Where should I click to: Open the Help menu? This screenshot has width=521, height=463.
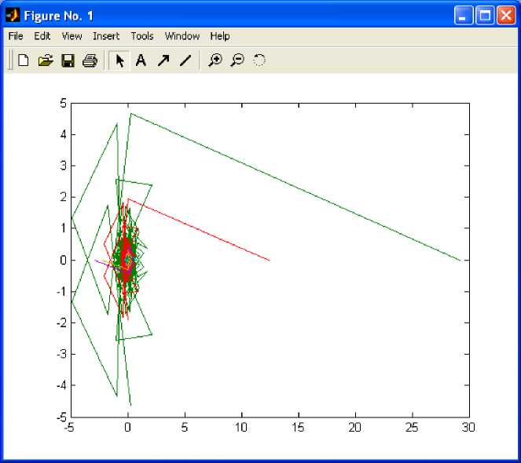tap(220, 36)
